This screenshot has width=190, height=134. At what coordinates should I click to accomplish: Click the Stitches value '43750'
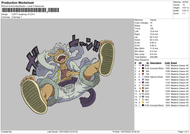(185, 2)
